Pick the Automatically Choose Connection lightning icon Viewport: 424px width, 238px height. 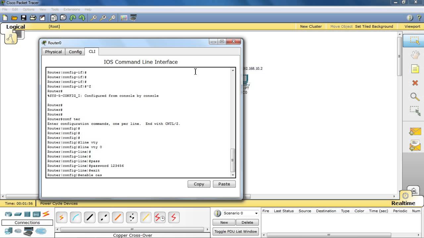[61, 218]
